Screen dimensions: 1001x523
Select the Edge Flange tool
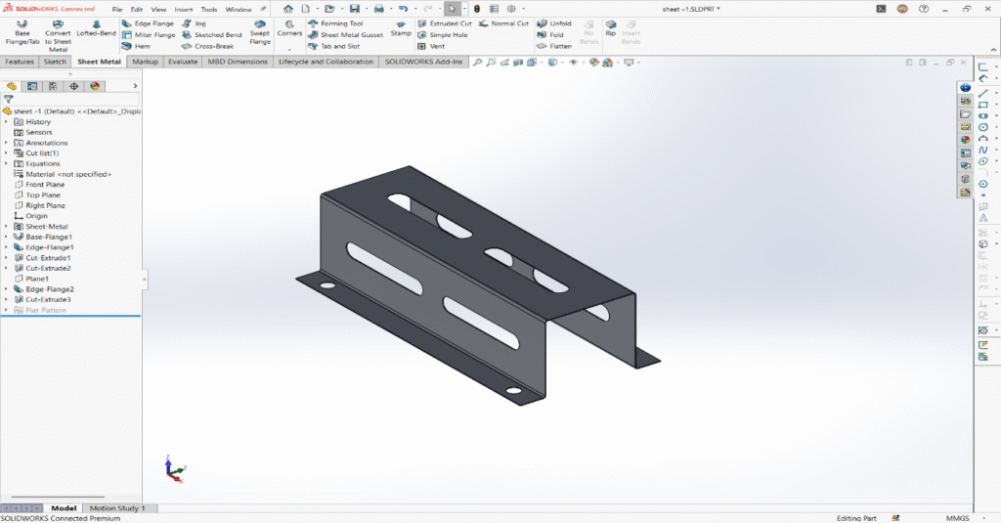click(147, 22)
